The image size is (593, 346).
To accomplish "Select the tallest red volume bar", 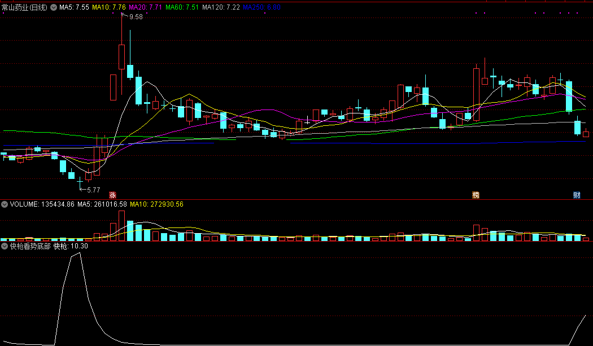I will pyautogui.click(x=121, y=226).
